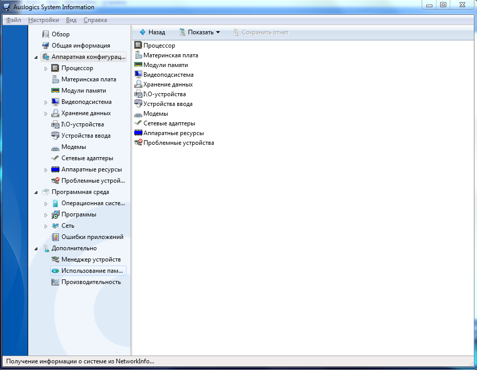Click the Общая информация monitor icon
The image size is (477, 370).
click(46, 46)
